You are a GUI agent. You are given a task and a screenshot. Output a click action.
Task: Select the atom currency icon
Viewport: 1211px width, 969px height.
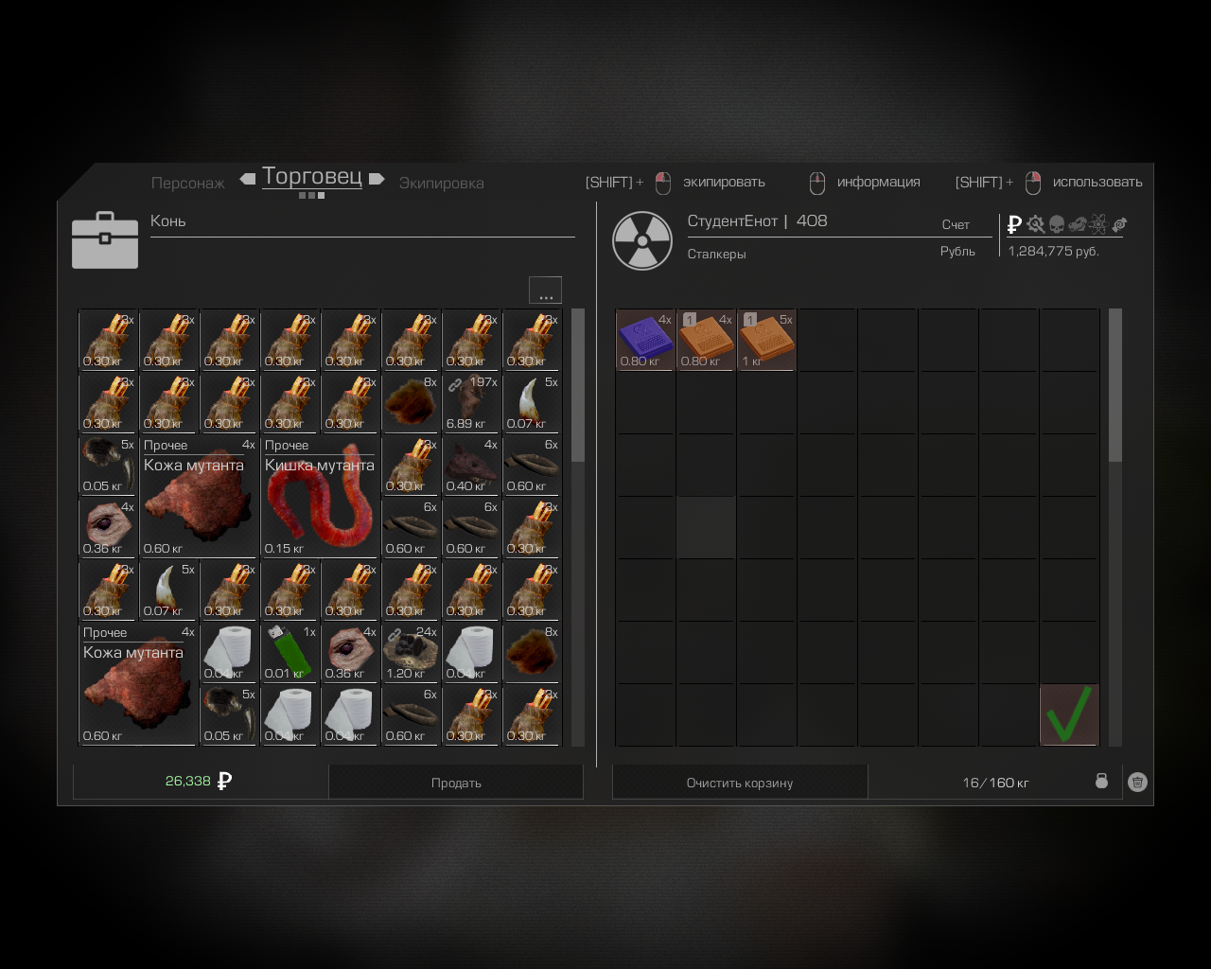pos(1098,224)
